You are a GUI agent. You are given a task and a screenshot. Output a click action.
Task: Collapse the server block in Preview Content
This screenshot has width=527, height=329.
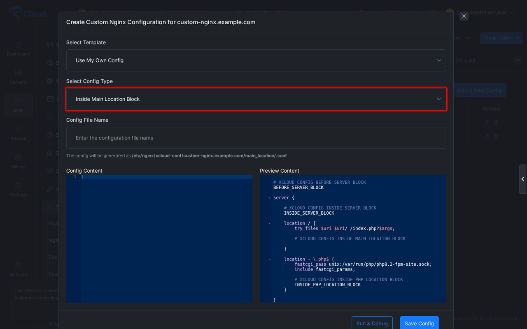[270, 198]
